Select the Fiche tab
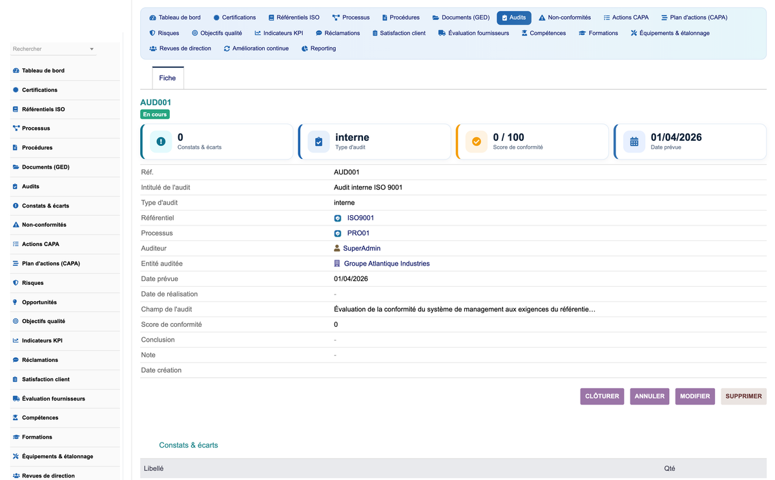Screen dimensions: 775x480 coord(167,78)
